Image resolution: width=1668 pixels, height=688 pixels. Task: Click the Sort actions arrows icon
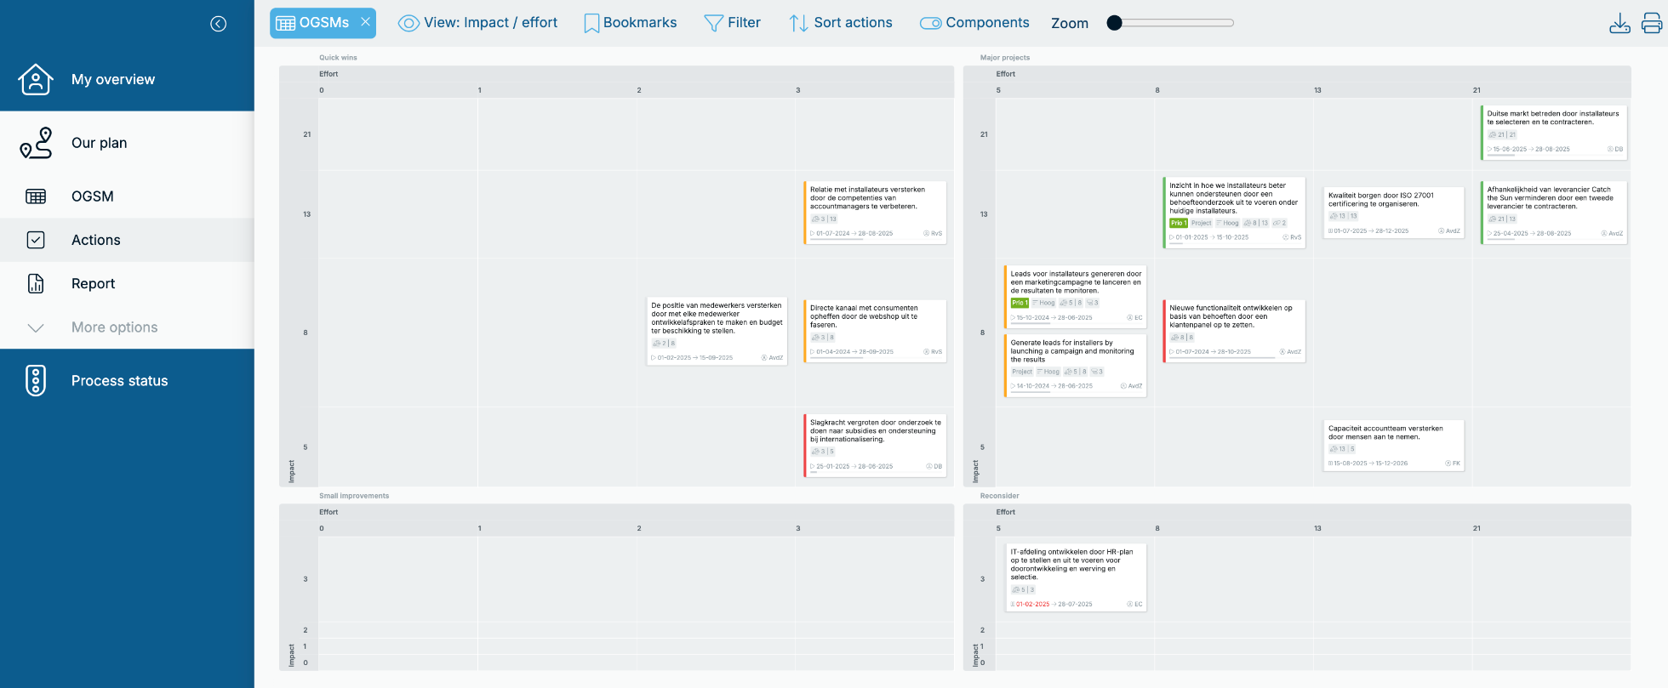point(798,23)
